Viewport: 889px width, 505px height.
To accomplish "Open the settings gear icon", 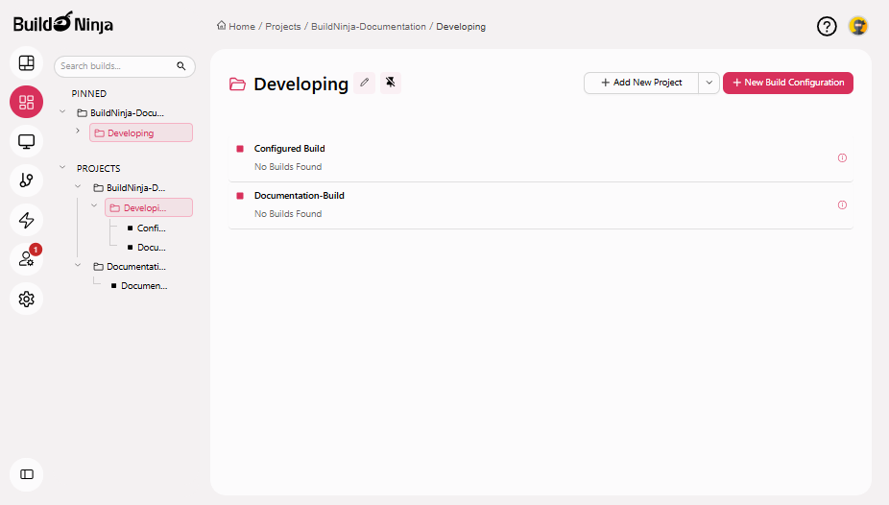I will (26, 299).
